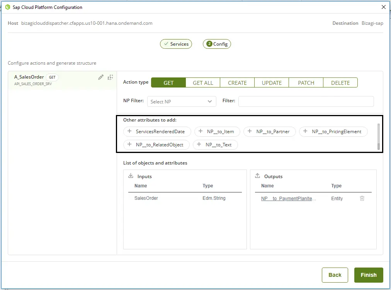Add the NP__to_Partner attribute label
391x290 pixels.
tap(273, 132)
